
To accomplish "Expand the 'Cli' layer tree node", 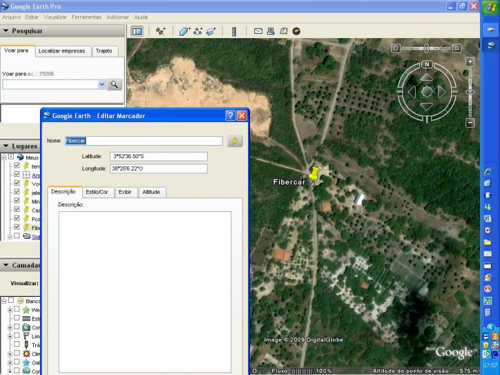I will point(10,354).
